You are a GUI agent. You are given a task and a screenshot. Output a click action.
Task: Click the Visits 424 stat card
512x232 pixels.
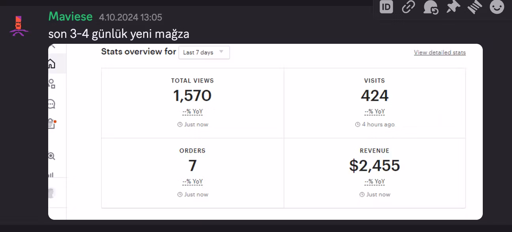375,103
